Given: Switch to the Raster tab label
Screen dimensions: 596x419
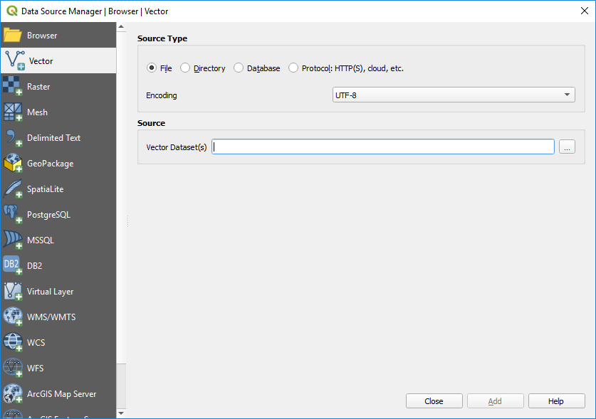Looking at the screenshot, I should click(x=38, y=87).
